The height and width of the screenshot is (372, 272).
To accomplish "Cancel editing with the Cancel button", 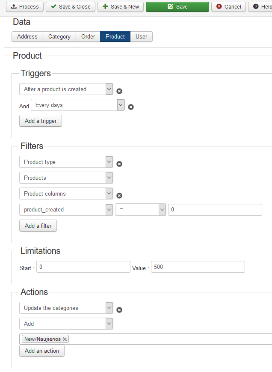I will coord(228,7).
